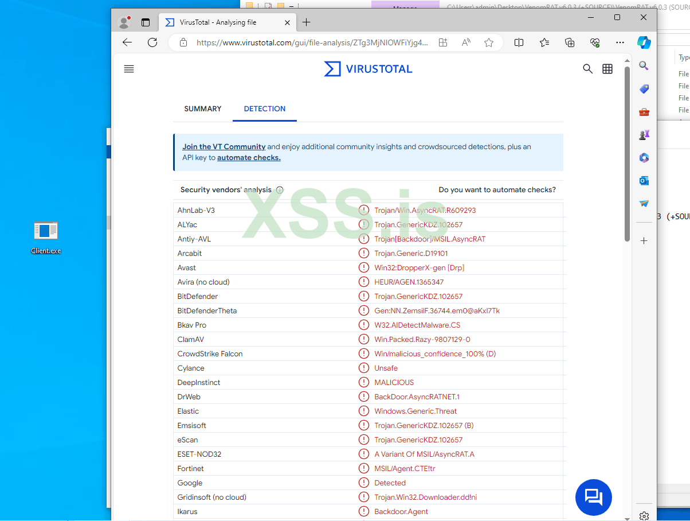Viewport: 690px width, 521px height.
Task: Click Windows.Generic.Threat detection
Action: (x=415, y=411)
